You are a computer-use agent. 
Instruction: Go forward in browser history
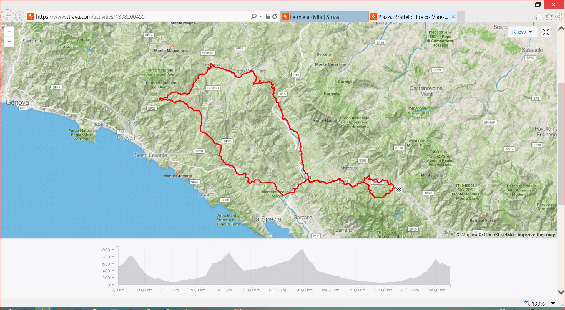[19, 16]
